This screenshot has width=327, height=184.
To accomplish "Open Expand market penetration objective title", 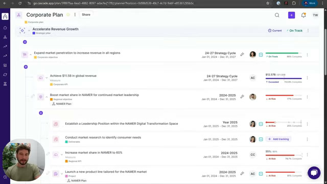I will coord(77,53).
